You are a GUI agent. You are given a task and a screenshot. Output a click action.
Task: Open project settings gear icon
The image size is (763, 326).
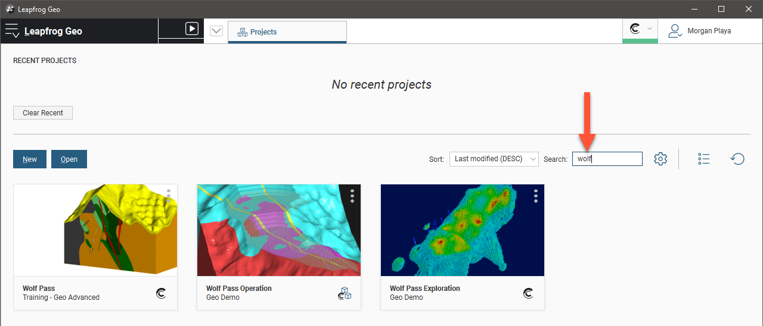tap(660, 159)
